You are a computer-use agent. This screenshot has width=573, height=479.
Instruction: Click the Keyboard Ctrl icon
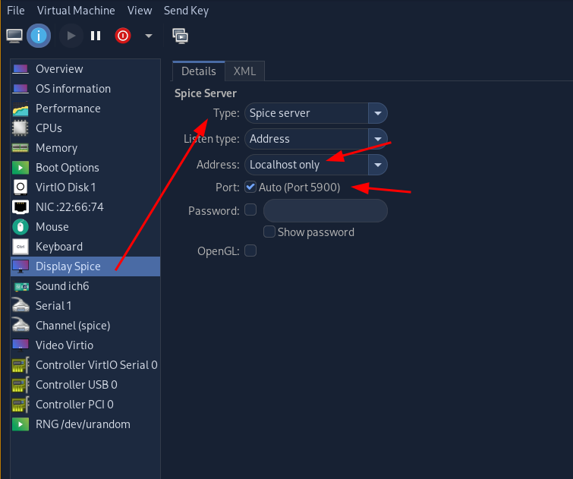pyautogui.click(x=20, y=247)
